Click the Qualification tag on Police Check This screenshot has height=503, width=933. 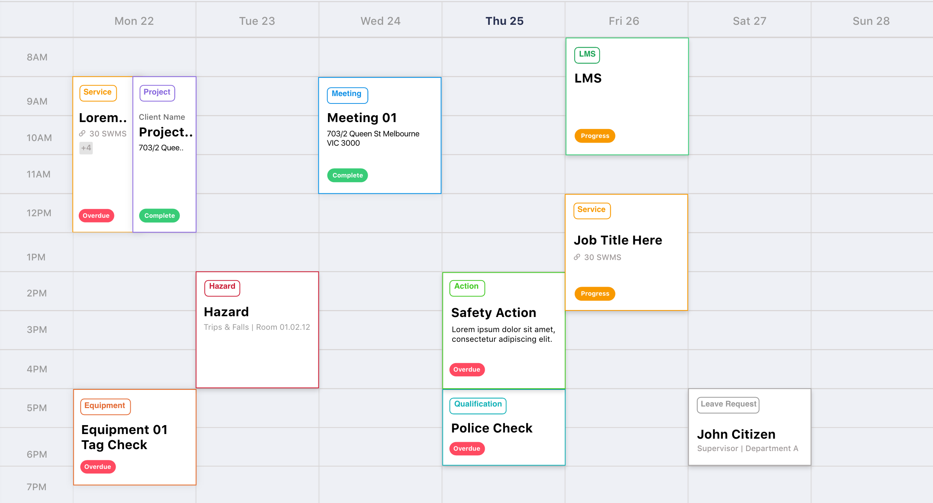tap(478, 405)
